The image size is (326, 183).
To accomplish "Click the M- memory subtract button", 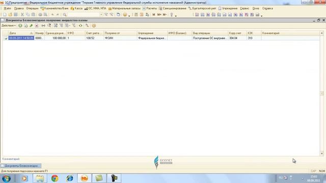I will tap(165, 15).
